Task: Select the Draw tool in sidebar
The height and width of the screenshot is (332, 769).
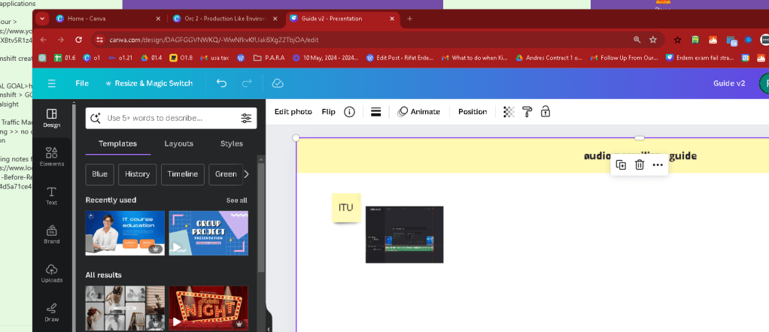Action: click(x=51, y=312)
